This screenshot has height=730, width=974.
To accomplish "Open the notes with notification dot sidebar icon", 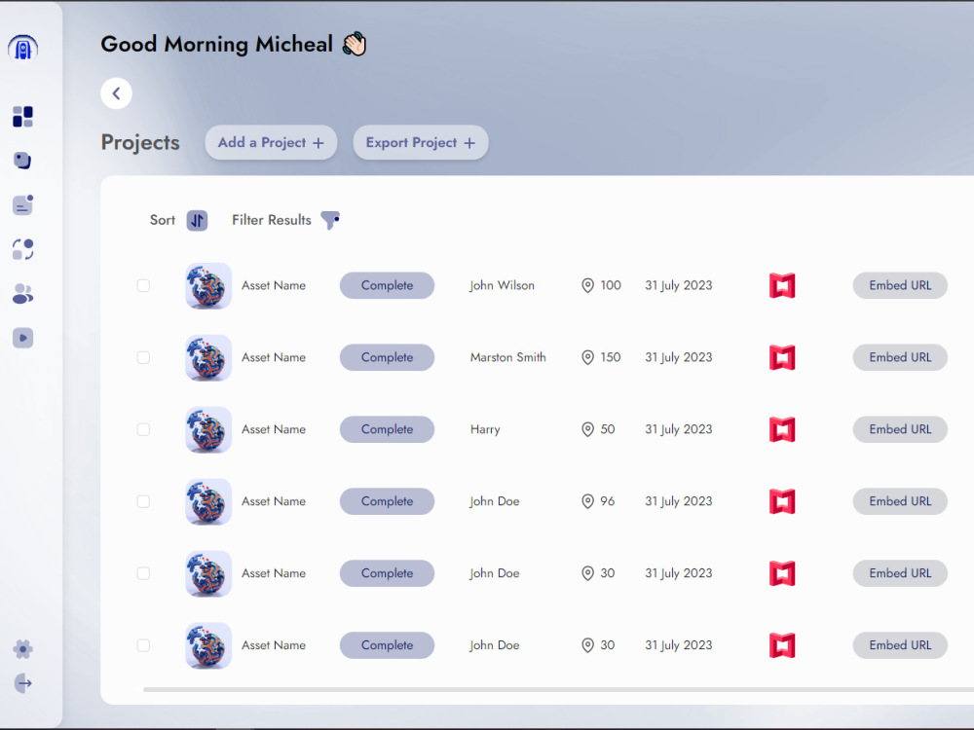I will coord(23,204).
